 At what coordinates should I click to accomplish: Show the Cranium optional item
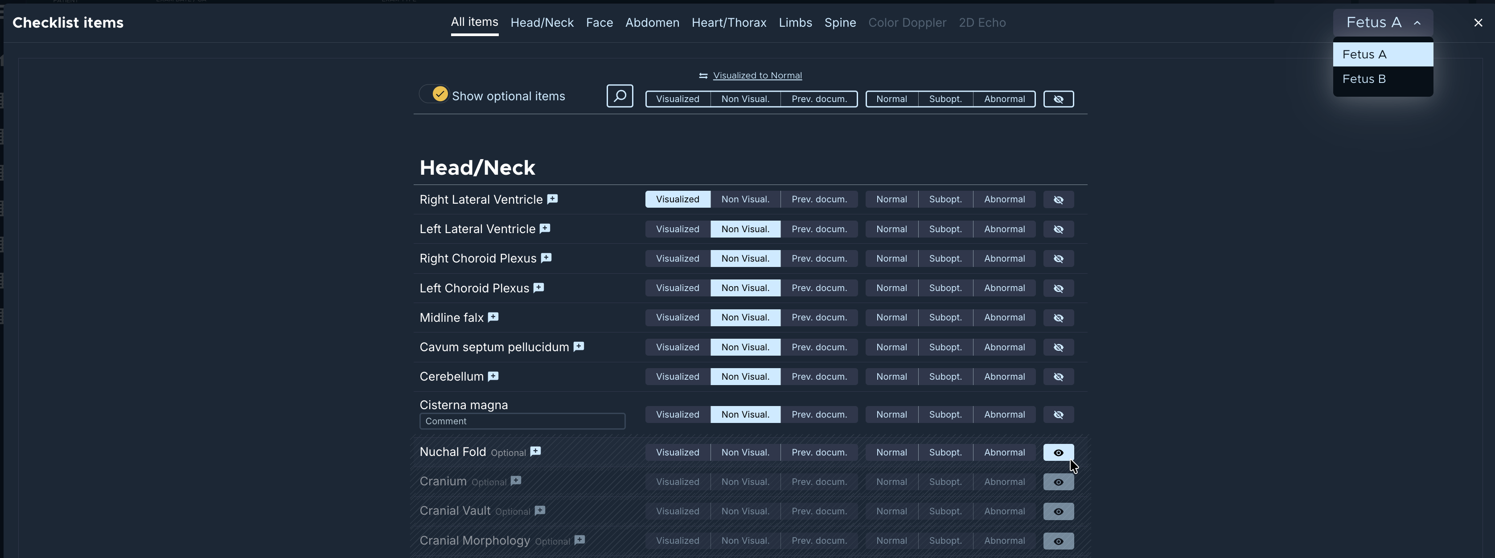click(1059, 482)
